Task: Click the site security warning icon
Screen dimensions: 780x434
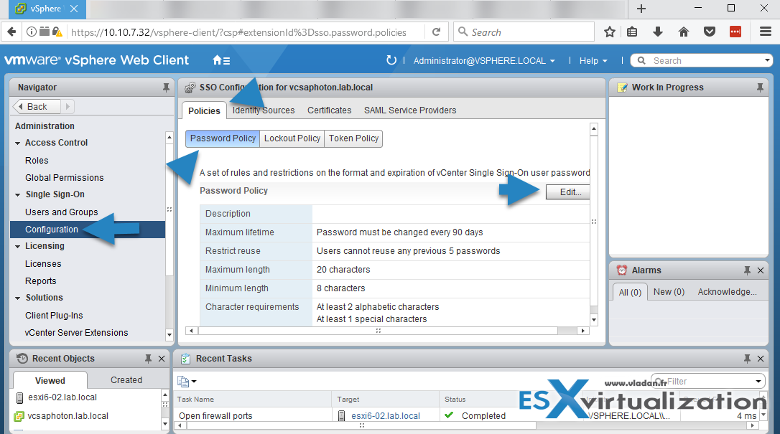Action: tap(57, 32)
